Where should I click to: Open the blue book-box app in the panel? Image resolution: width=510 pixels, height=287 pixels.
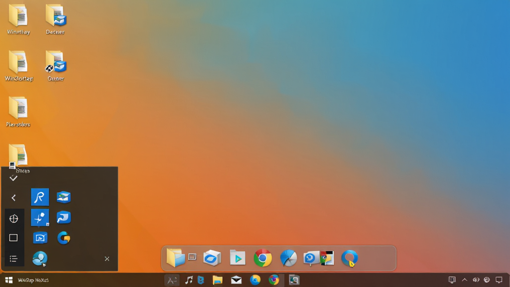pyautogui.click(x=64, y=197)
